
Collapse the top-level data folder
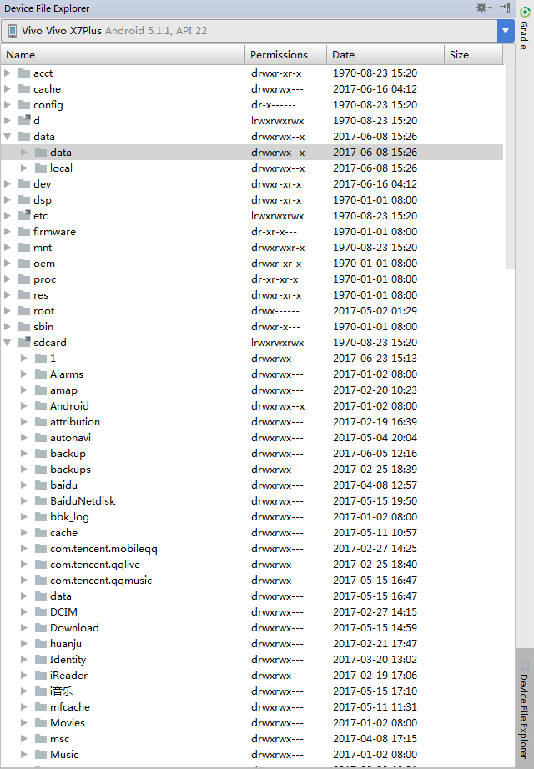(x=8, y=136)
